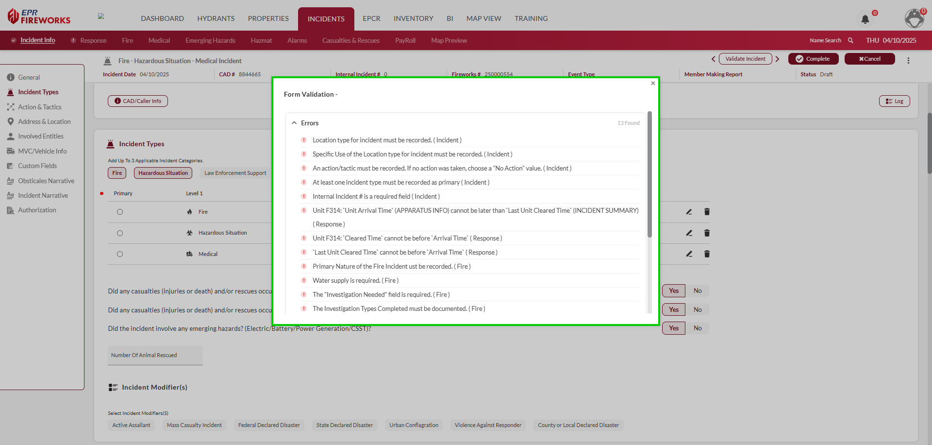Click the notification bell icon
The image size is (932, 445).
pyautogui.click(x=865, y=19)
